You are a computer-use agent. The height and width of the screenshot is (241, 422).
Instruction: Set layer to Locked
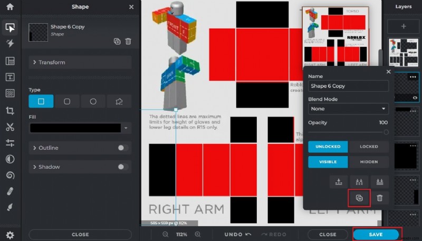[369, 147]
